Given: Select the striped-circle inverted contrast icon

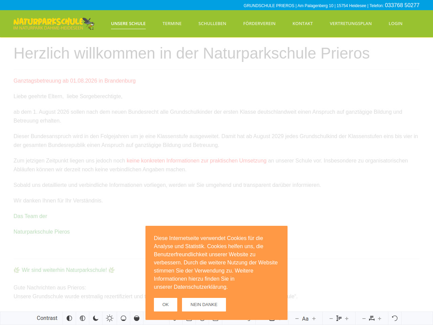Looking at the screenshot, I should pos(83,318).
